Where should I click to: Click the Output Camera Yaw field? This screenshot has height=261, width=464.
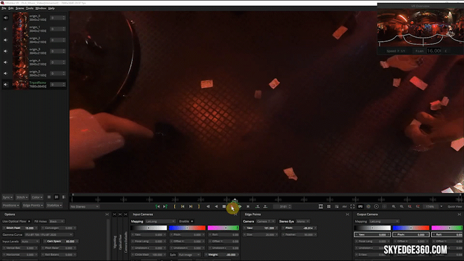[372, 235]
